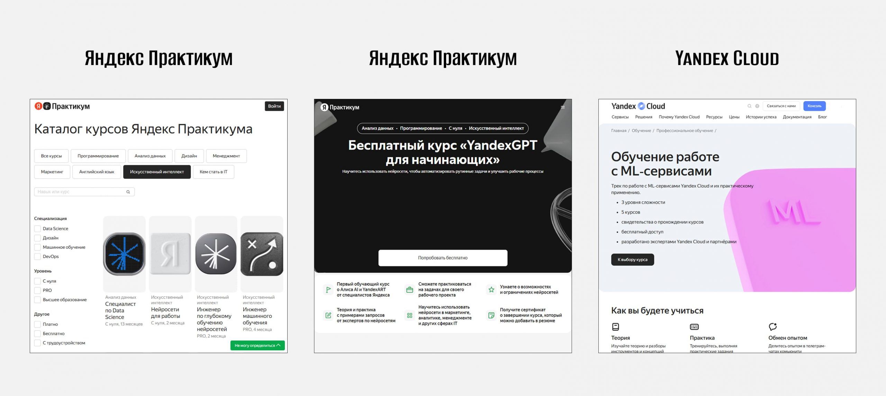
Task: Click the К выбору курса button
Action: tap(632, 260)
